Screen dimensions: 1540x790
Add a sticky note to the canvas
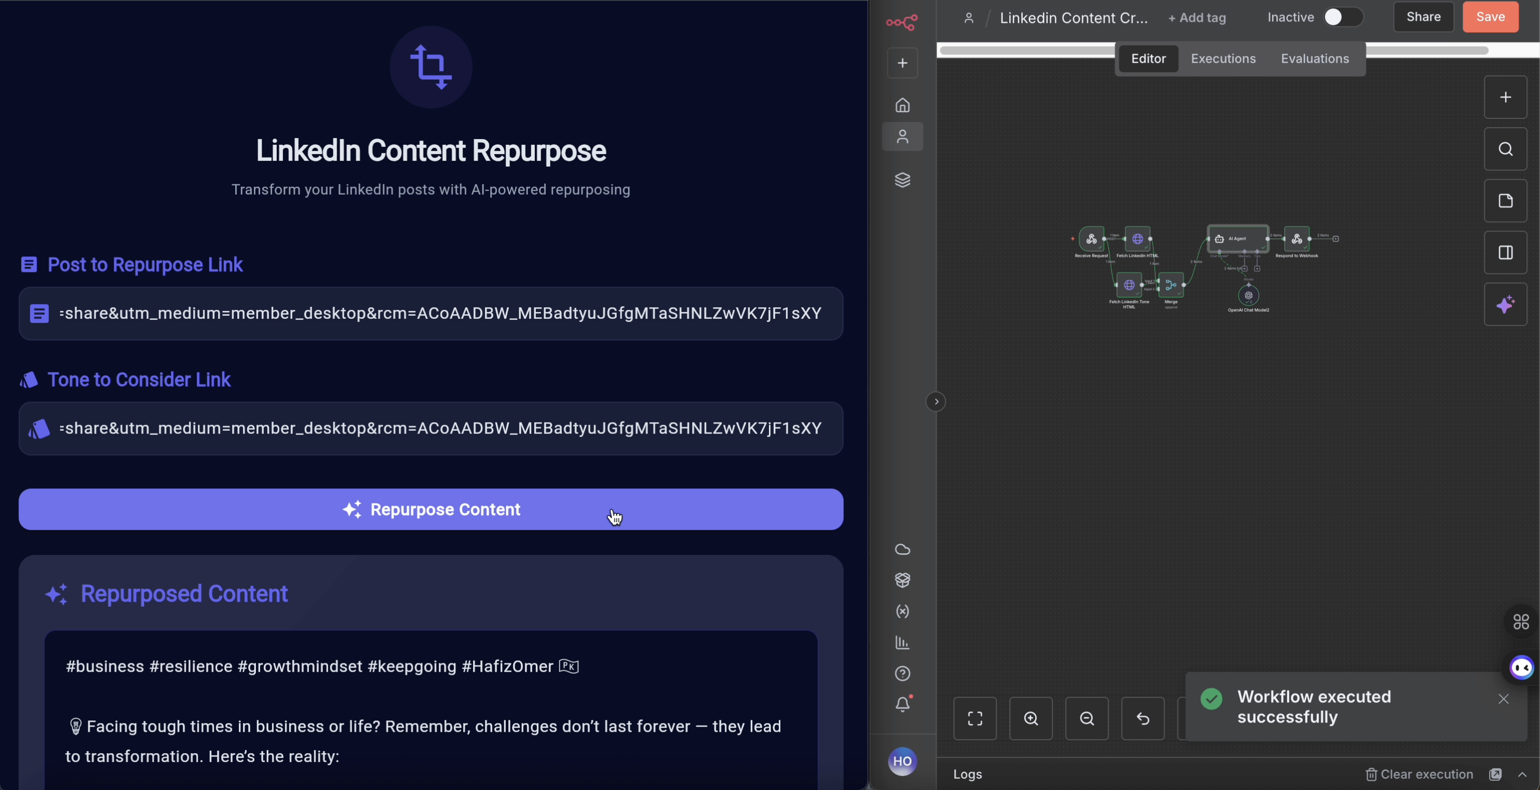pyautogui.click(x=1505, y=201)
